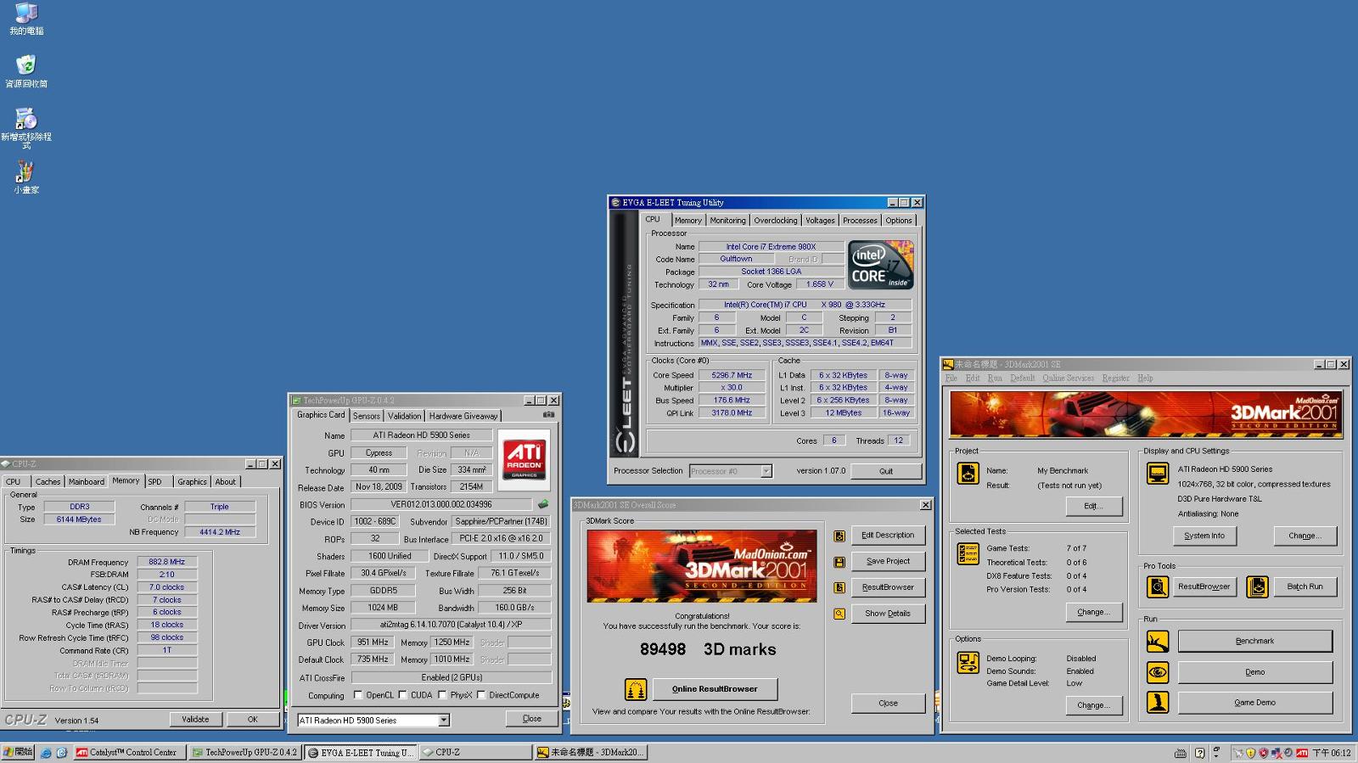Click the ATI Radeon logo in GPU-Z

(524, 458)
